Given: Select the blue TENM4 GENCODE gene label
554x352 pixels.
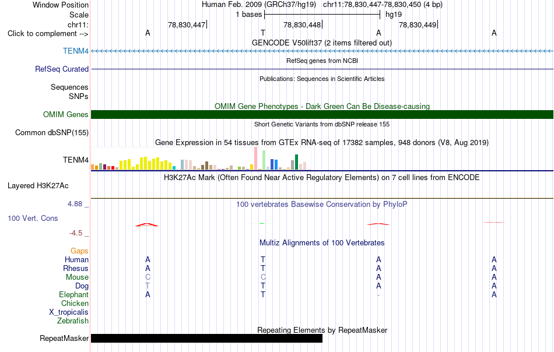Looking at the screenshot, I should click(76, 51).
